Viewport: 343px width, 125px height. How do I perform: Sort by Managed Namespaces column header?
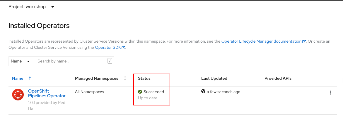pos(97,78)
